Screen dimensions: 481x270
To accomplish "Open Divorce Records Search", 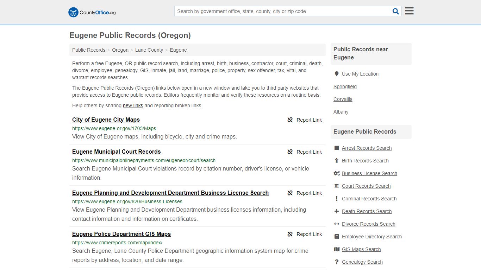I will point(368,224).
